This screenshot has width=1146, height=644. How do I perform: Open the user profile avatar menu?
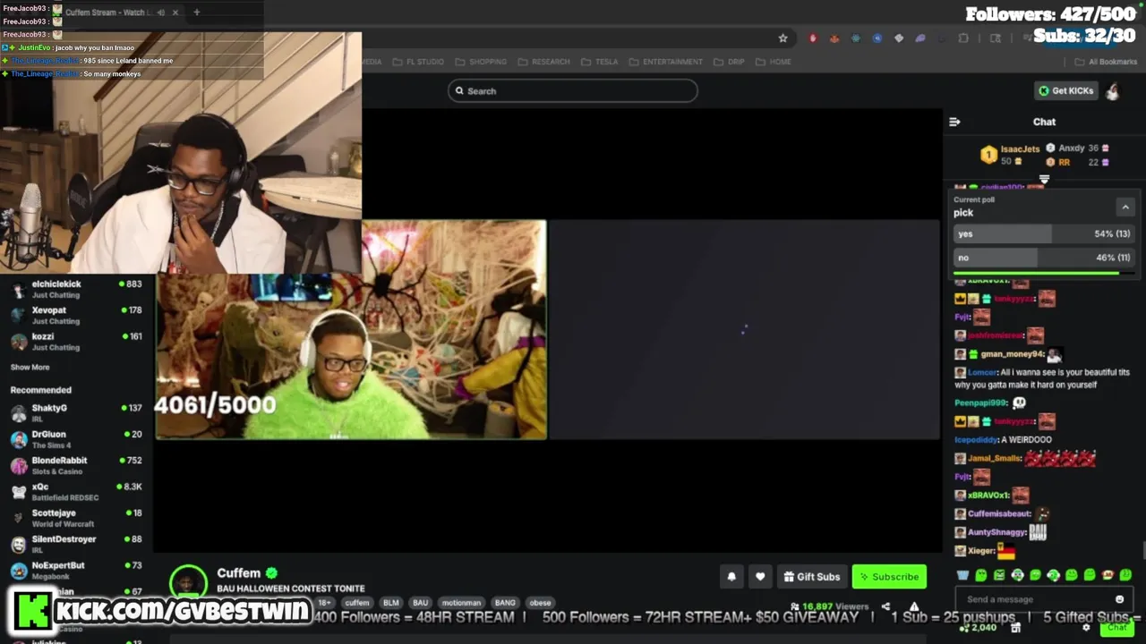1112,90
